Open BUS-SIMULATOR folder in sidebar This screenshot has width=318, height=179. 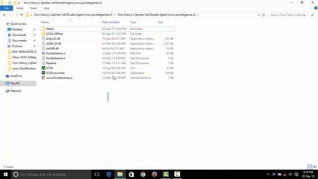click(x=22, y=52)
